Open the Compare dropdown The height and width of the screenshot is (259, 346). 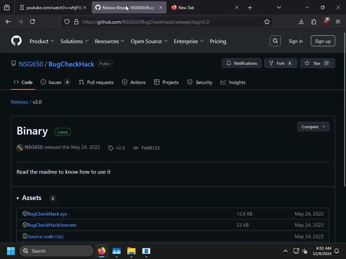pos(313,127)
